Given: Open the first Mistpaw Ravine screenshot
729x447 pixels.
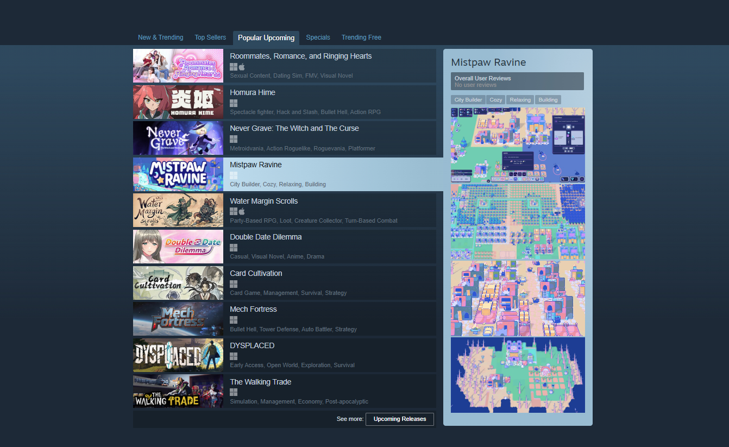Looking at the screenshot, I should point(518,144).
